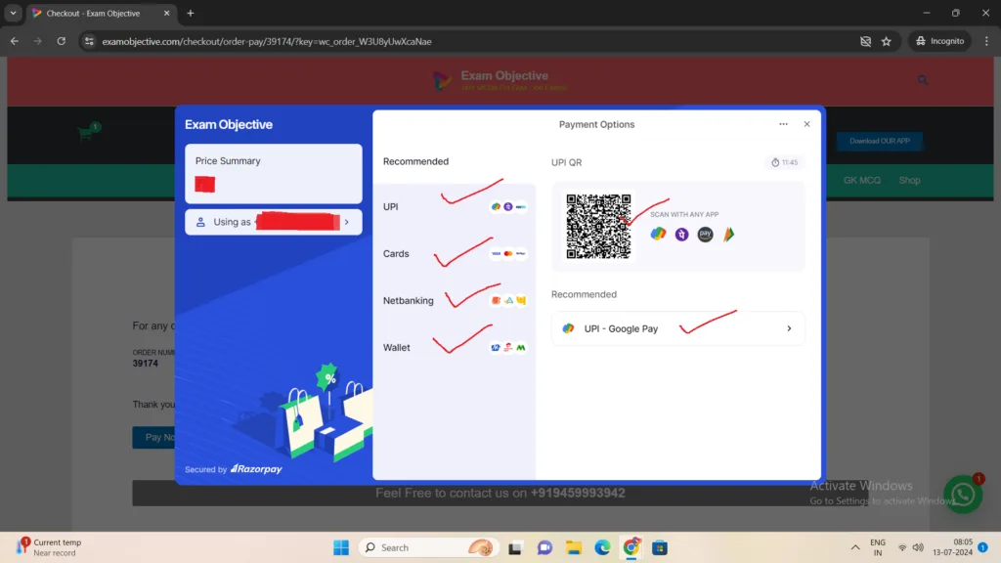Image resolution: width=1001 pixels, height=563 pixels.
Task: Open Windows Start menu
Action: point(341,547)
